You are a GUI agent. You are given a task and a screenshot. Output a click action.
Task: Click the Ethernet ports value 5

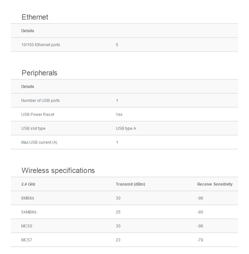click(x=117, y=45)
